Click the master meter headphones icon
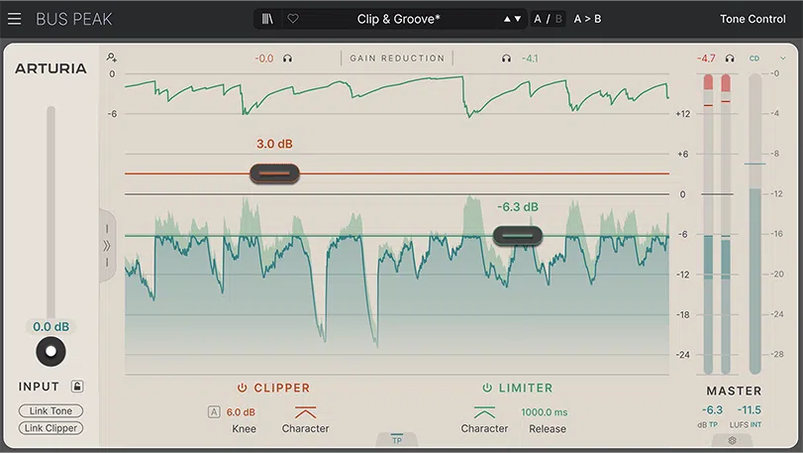Image resolution: width=803 pixels, height=453 pixels. 730,58
